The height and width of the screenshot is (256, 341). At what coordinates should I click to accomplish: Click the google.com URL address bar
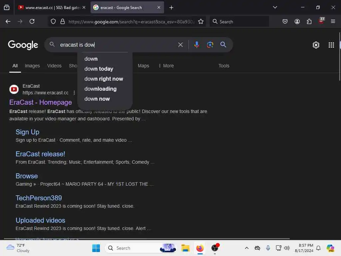[131, 22]
